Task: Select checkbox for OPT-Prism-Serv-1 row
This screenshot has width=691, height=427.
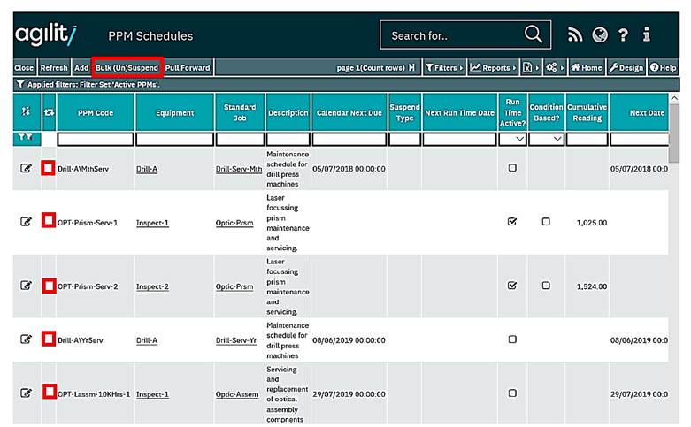Action: pyautogui.click(x=49, y=222)
